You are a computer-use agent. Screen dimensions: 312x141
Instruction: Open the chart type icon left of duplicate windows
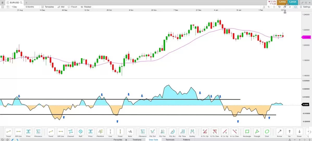[279, 7]
